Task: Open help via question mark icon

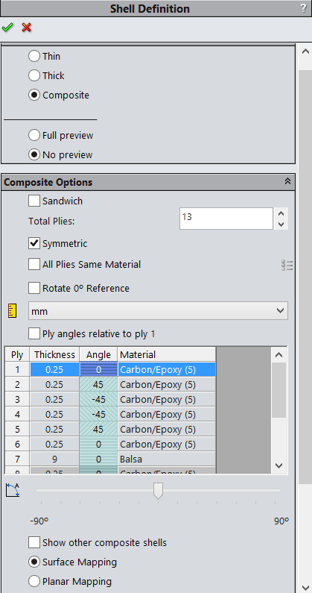Action: (304, 8)
